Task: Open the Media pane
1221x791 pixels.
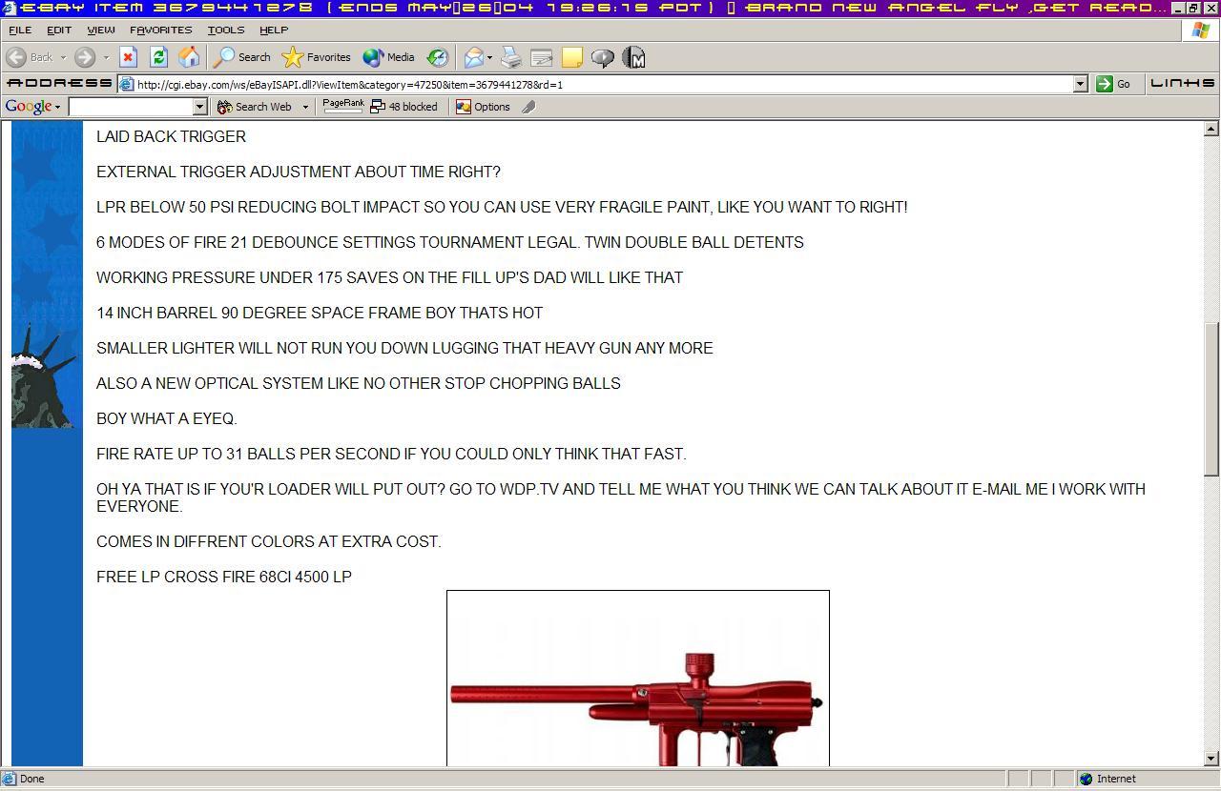Action: point(388,57)
